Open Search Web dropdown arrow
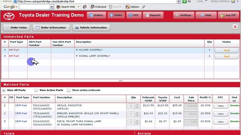This screenshot has height=135, width=241. coord(78,7)
